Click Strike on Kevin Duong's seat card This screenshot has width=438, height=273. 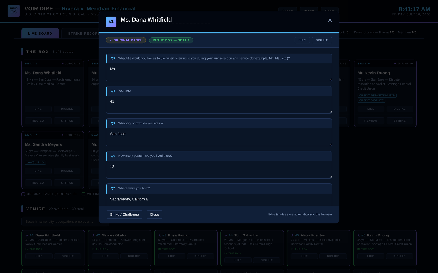point(400,121)
